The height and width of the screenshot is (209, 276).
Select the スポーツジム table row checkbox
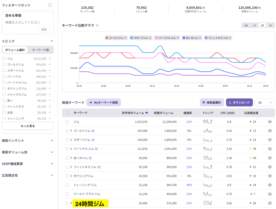coord(67,140)
